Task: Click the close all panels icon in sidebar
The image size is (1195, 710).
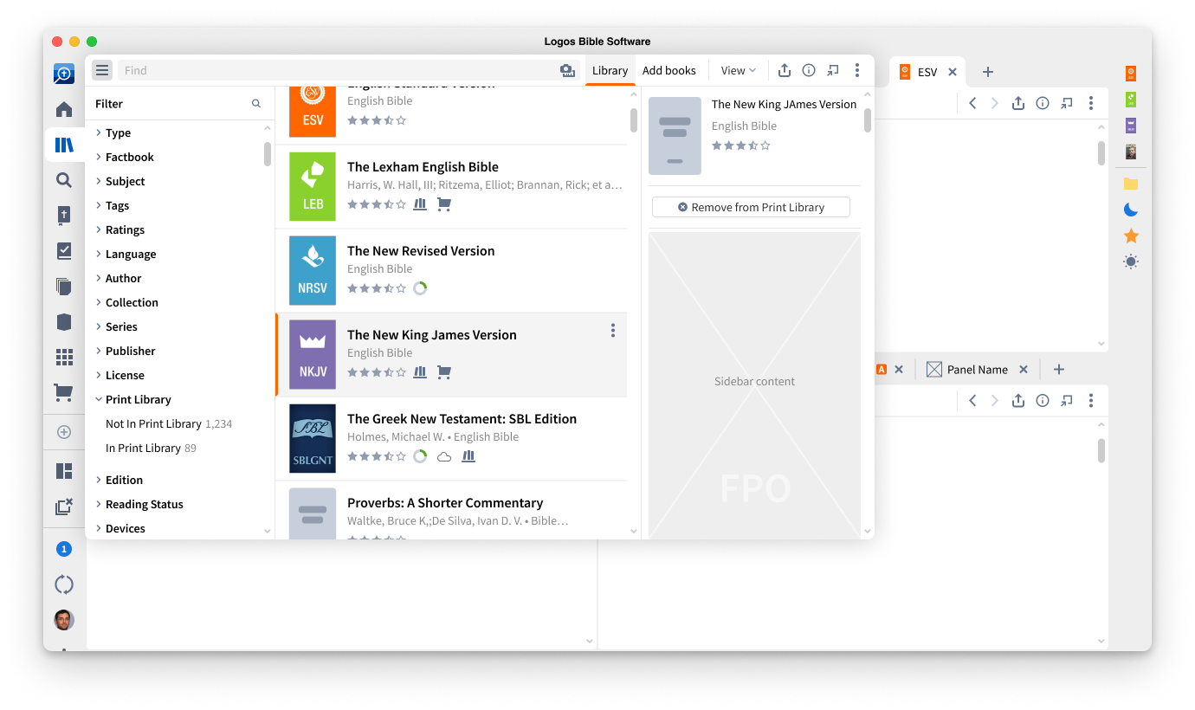Action: (x=64, y=507)
